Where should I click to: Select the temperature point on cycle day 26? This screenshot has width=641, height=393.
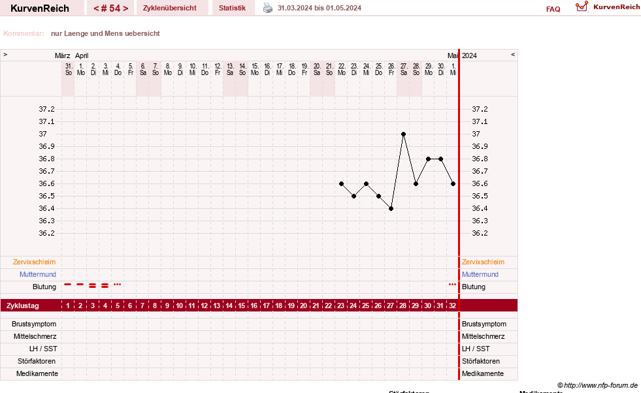click(378, 196)
